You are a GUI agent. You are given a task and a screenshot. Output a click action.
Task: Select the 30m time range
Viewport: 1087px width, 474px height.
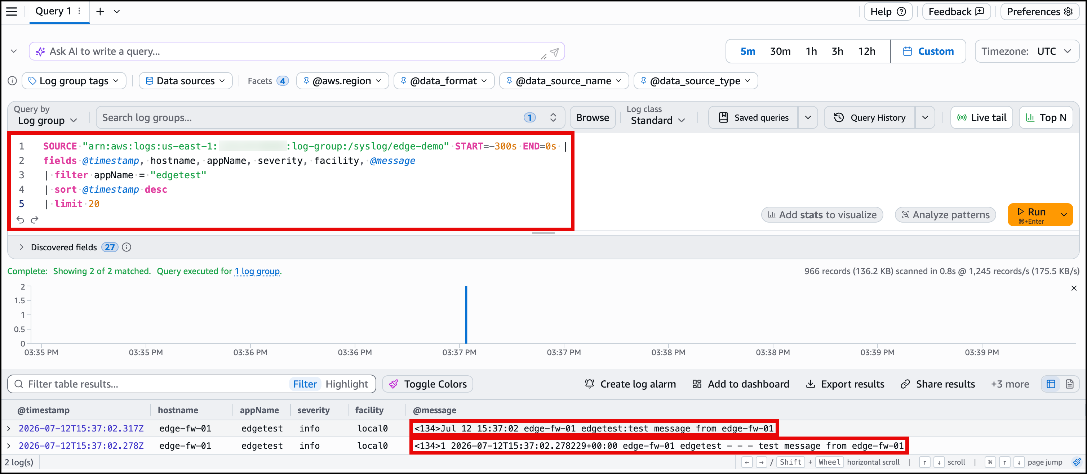pos(780,52)
